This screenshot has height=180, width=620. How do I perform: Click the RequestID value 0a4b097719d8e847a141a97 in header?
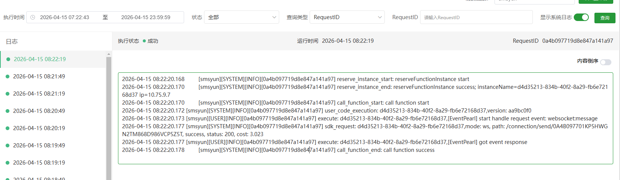click(x=577, y=41)
